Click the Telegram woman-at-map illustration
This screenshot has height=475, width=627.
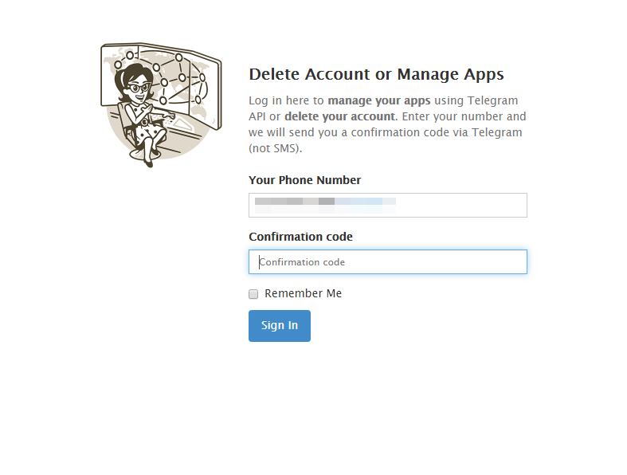pyautogui.click(x=161, y=105)
